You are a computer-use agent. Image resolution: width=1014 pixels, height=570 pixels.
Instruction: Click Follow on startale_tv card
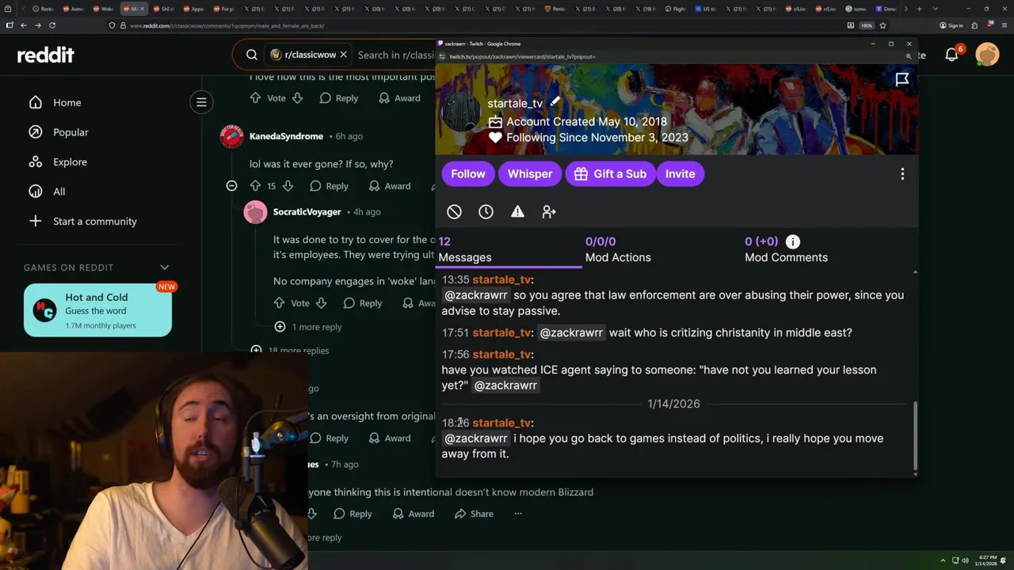pyautogui.click(x=468, y=174)
